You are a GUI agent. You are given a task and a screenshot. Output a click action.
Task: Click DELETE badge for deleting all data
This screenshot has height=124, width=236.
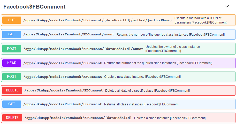click(x=12, y=90)
